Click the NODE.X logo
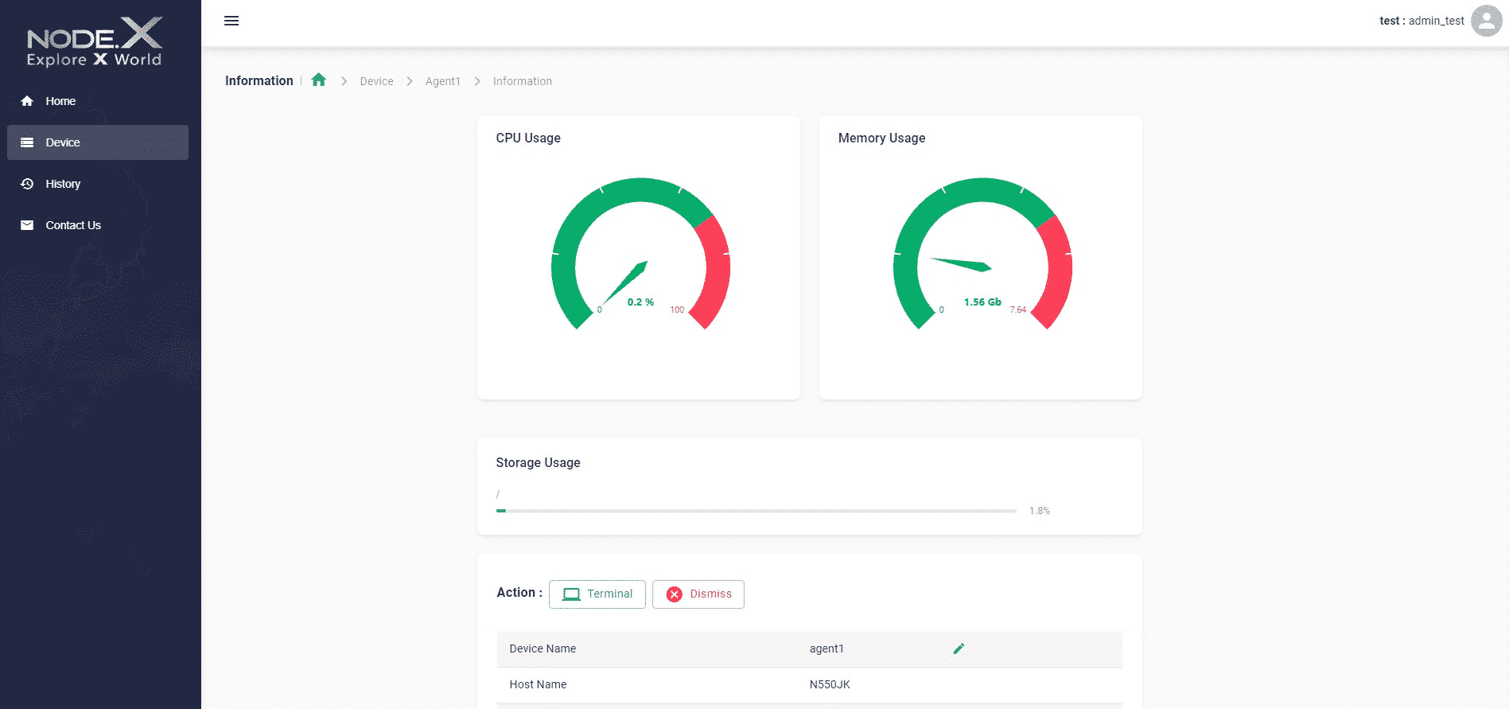 coord(94,42)
